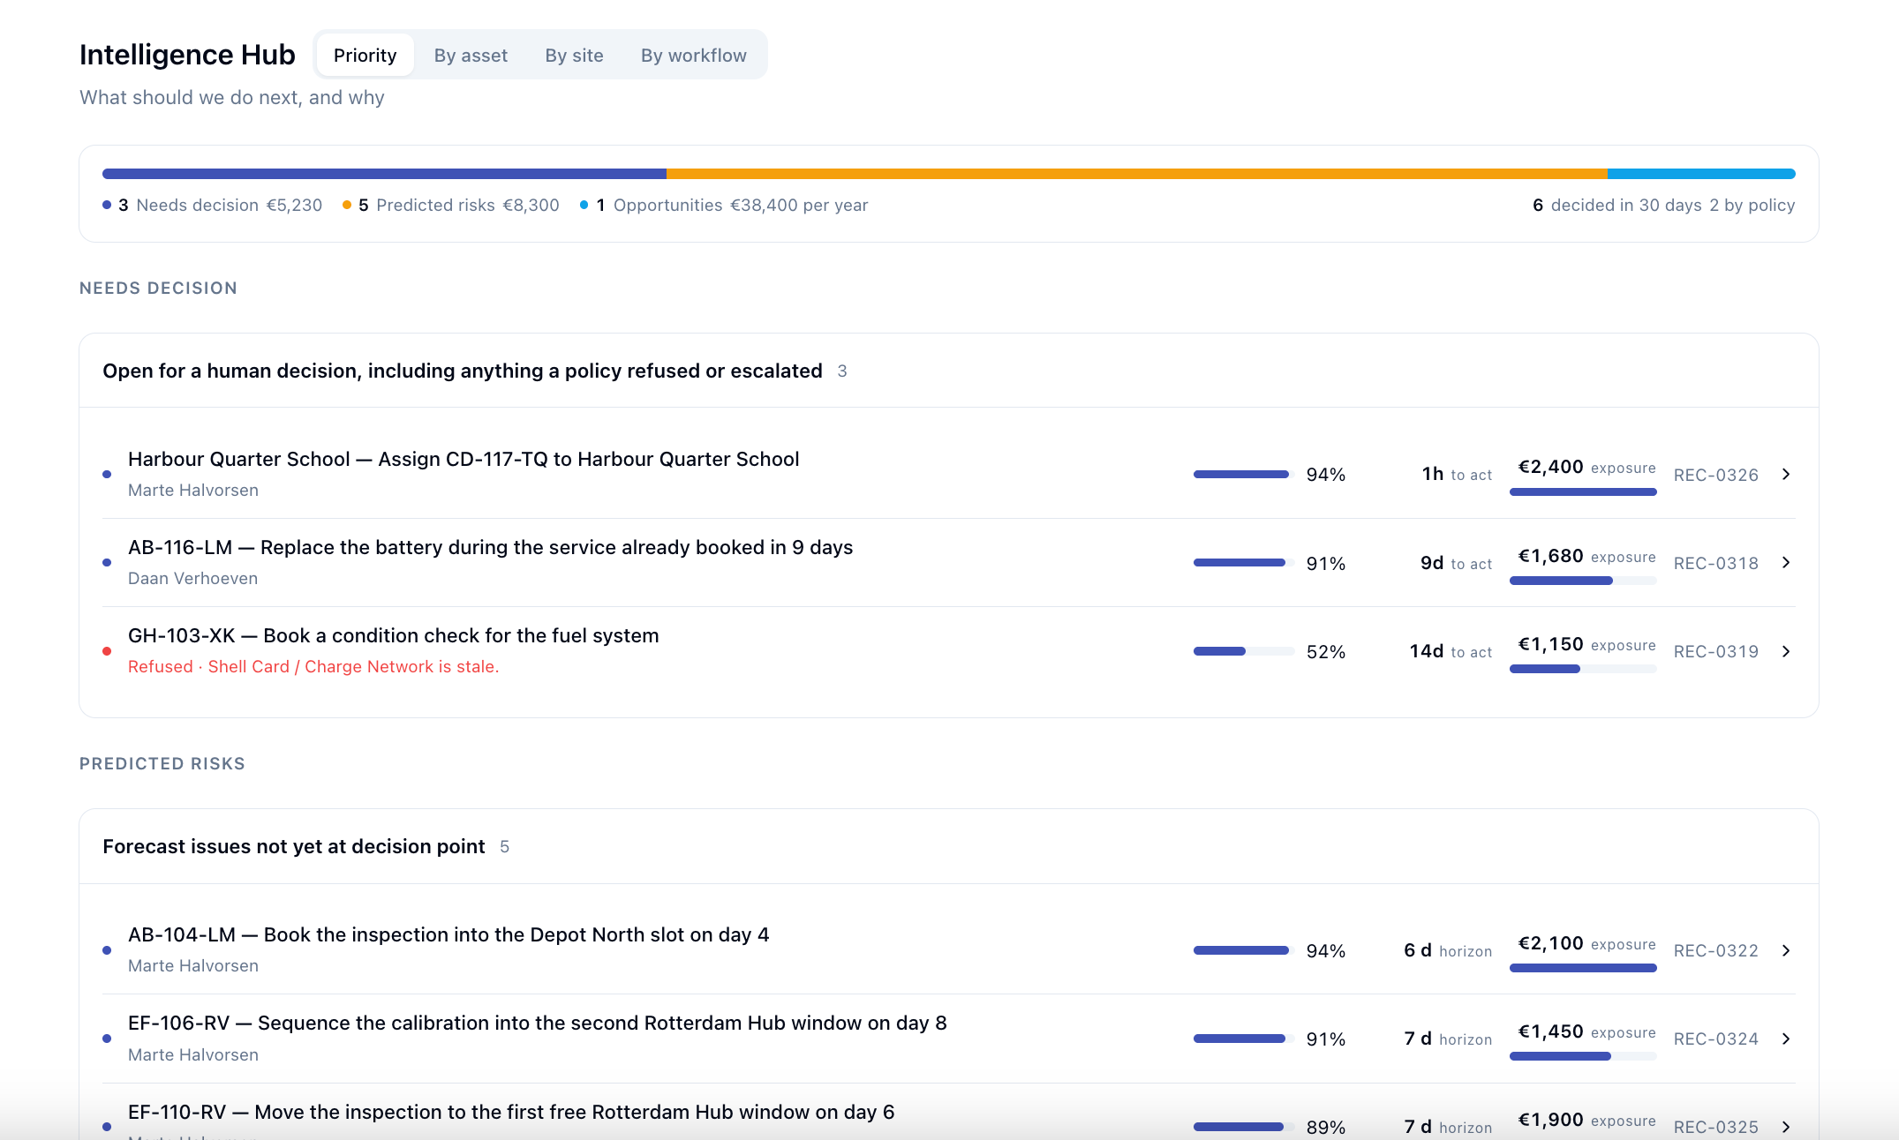Expand REC-0325 row chevron

tap(1786, 1127)
